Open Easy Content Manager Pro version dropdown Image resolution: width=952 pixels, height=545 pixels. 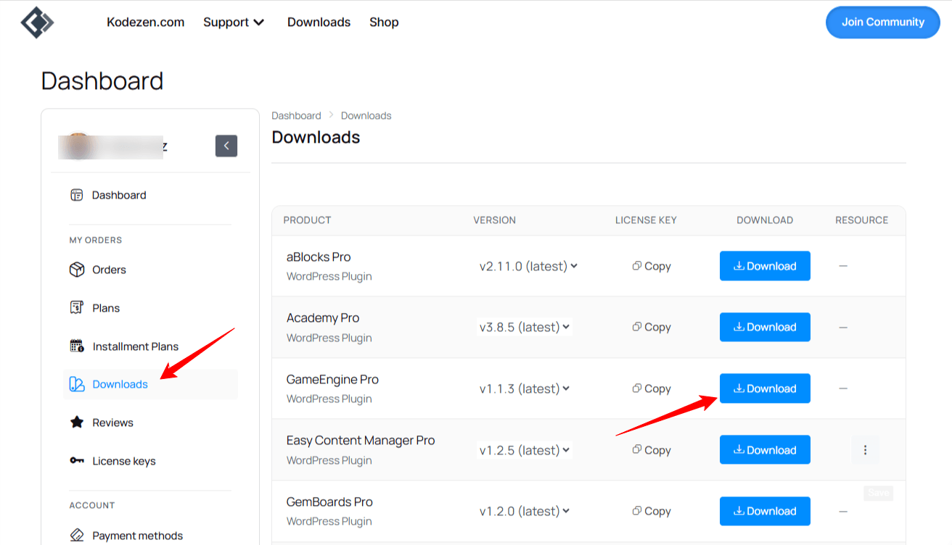525,450
